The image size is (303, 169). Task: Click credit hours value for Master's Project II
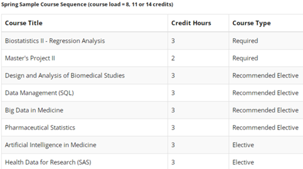pyautogui.click(x=173, y=58)
